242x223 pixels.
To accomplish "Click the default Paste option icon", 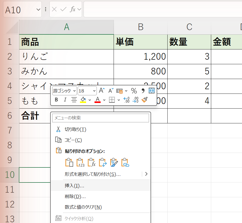I will (69, 162).
